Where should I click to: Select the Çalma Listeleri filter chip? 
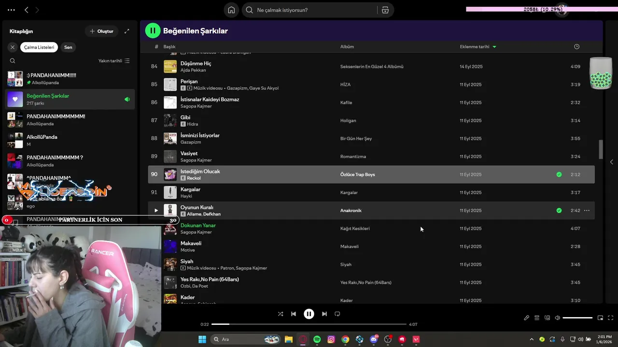tap(39, 47)
